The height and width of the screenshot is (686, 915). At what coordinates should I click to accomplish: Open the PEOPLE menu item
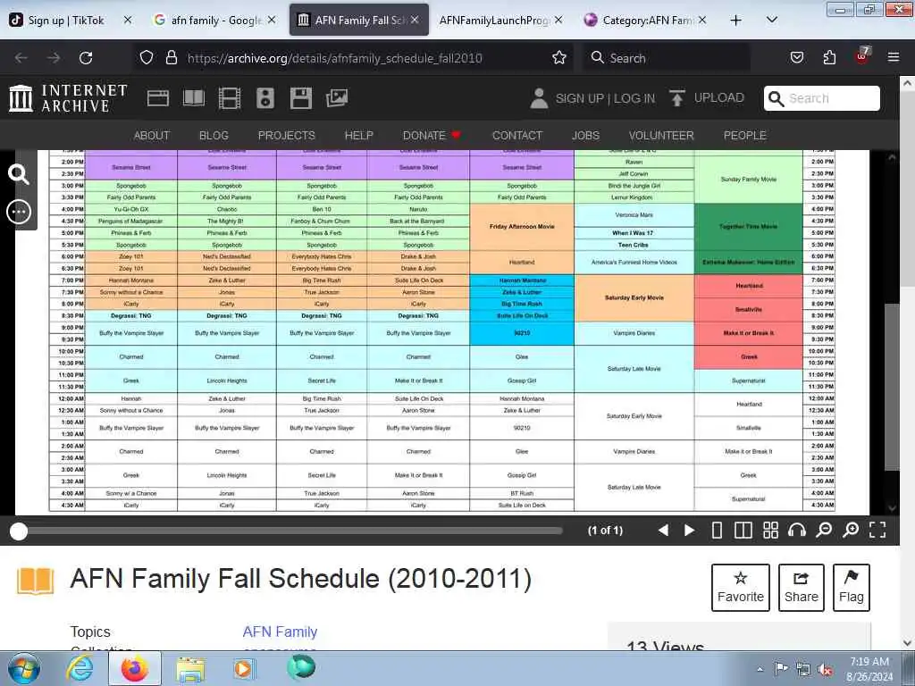(744, 136)
